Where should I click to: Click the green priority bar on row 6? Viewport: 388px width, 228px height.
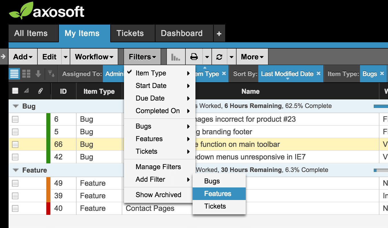(x=48, y=119)
